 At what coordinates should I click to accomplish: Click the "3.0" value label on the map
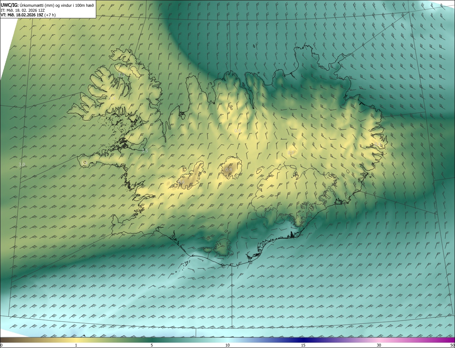tap(22, 164)
